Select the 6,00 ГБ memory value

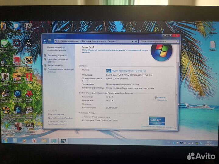click(x=117, y=79)
